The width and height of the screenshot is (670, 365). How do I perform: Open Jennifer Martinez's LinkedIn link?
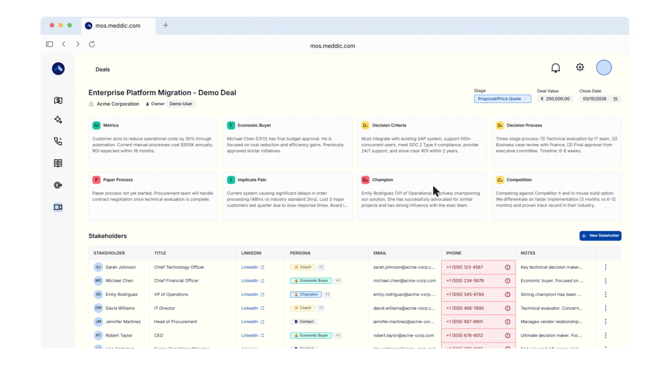pos(252,322)
